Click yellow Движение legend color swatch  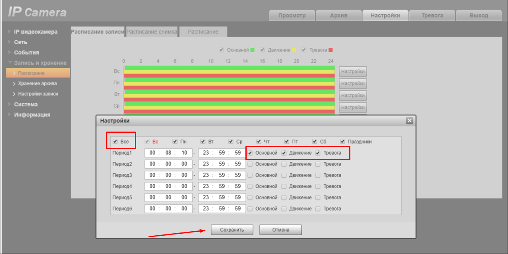click(x=294, y=50)
